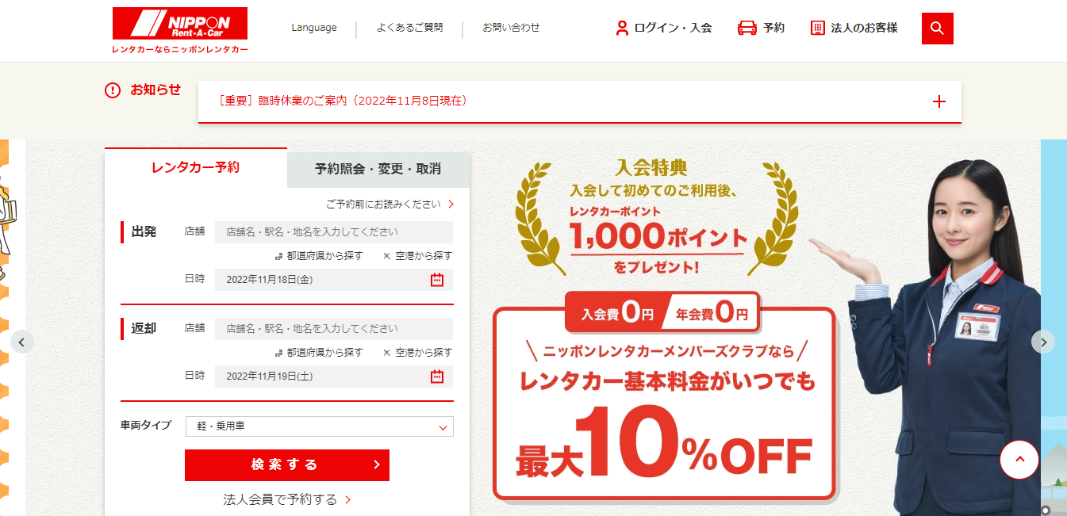The image size is (1067, 516).
Task: Open the 車両タイプ dropdown
Action: [319, 426]
